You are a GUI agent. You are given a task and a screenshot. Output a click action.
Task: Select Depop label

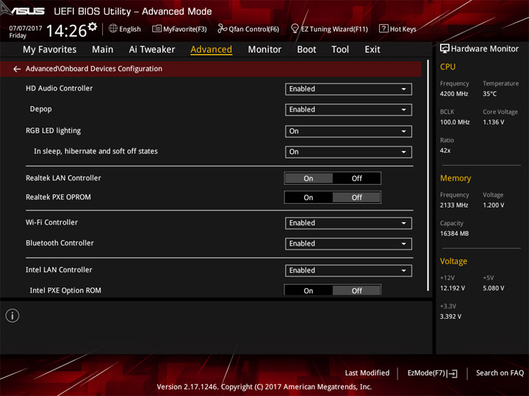point(41,109)
